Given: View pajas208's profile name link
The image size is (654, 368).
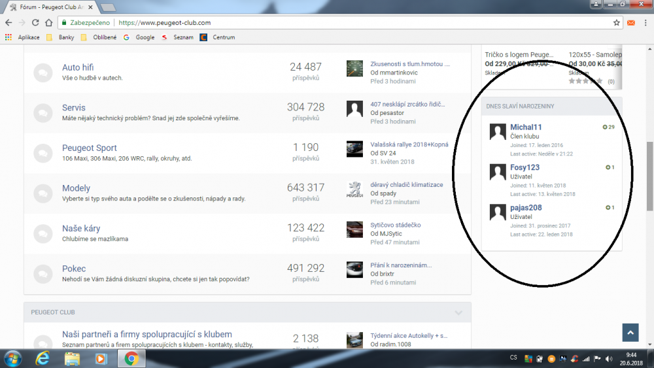Looking at the screenshot, I should [526, 208].
